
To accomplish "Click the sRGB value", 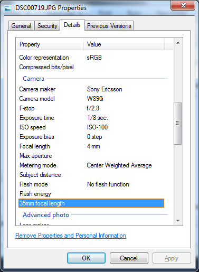I will [94, 58].
